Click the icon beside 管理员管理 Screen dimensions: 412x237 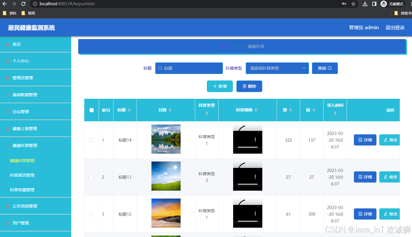click(x=8, y=78)
